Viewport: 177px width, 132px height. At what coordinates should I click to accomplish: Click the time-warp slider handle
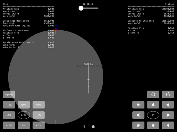(x=81, y=8)
